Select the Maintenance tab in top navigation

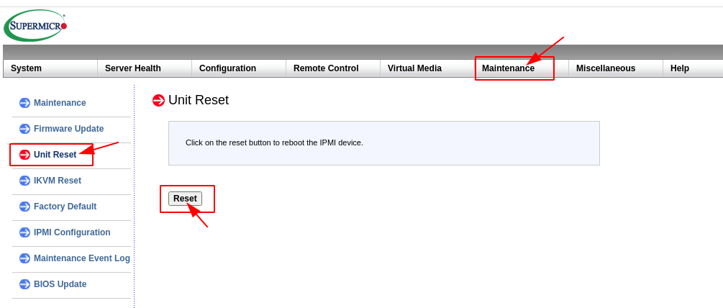click(x=508, y=68)
